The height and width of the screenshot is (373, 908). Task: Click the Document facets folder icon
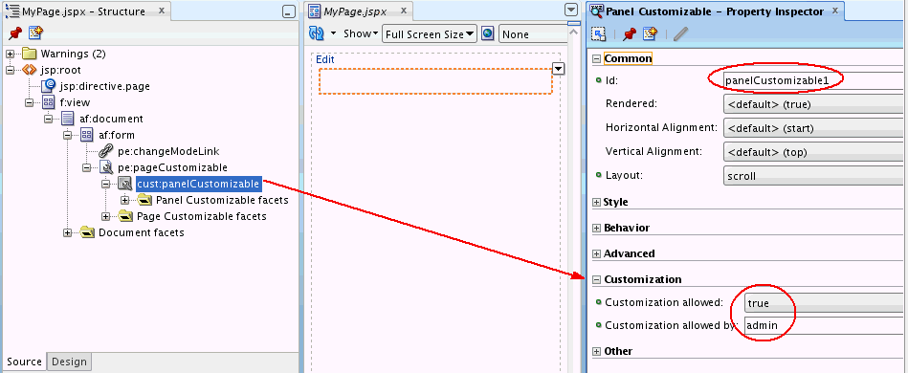[x=87, y=232]
